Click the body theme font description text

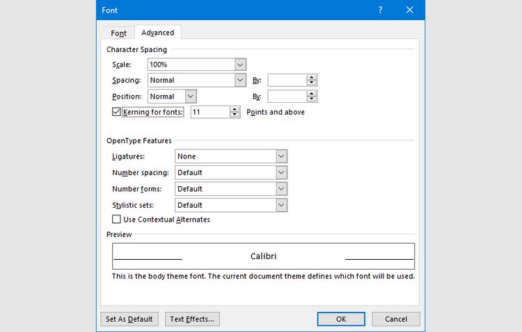[x=263, y=276]
